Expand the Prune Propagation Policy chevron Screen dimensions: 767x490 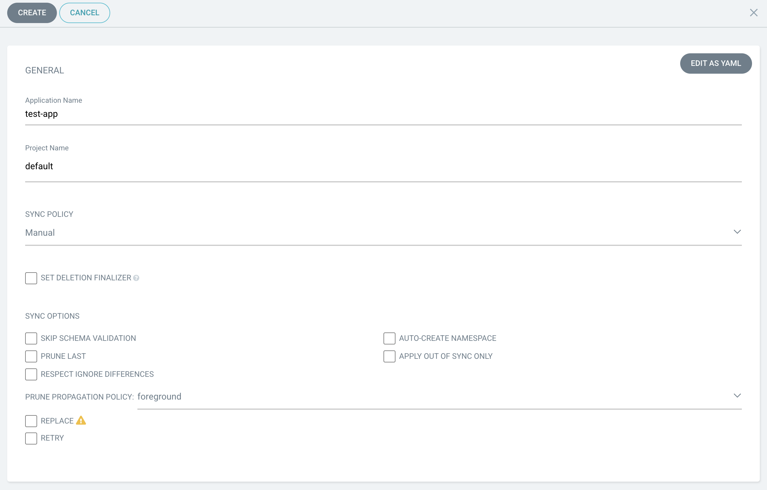737,396
